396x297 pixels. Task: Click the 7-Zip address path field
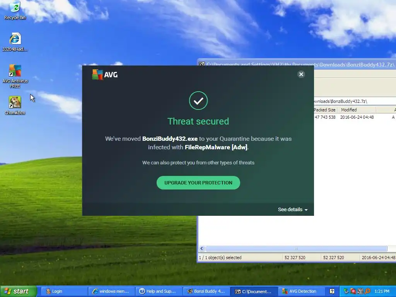click(355, 101)
